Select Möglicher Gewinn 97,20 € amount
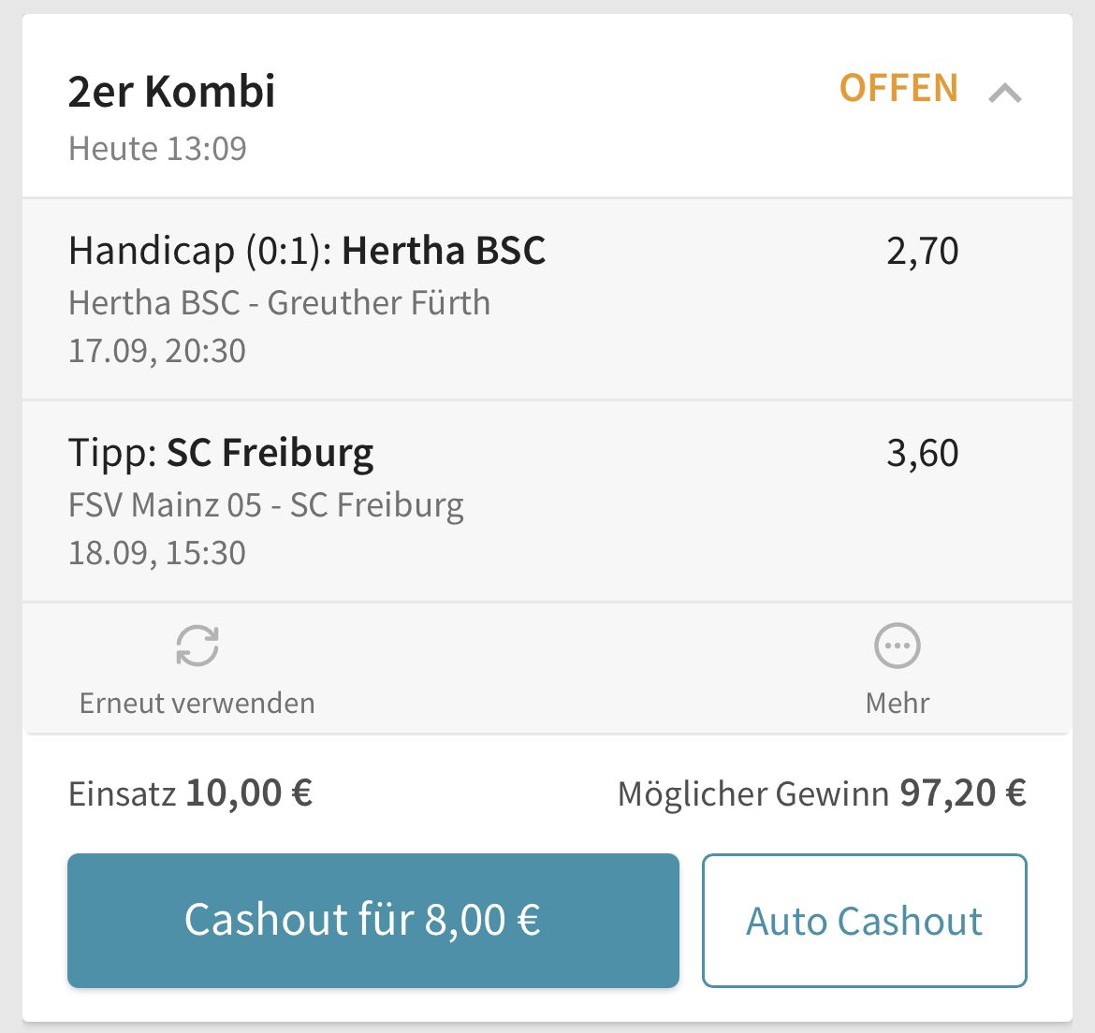Image resolution: width=1095 pixels, height=1033 pixels. [822, 793]
